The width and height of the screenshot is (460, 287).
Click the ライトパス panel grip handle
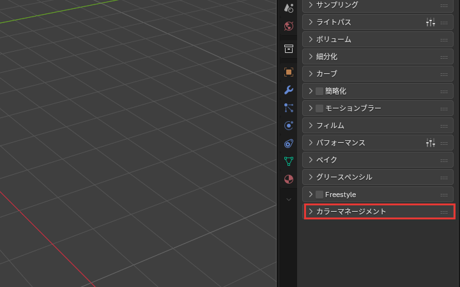(444, 23)
